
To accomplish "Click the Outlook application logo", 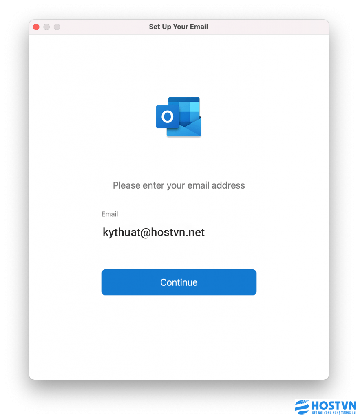I will coord(179,117).
